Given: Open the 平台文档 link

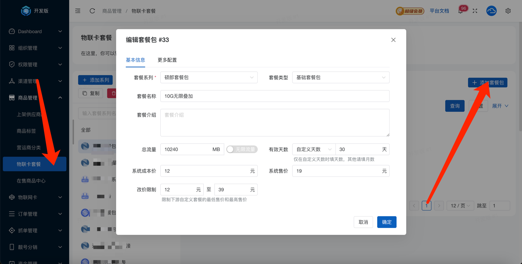Looking at the screenshot, I should pyautogui.click(x=439, y=11).
